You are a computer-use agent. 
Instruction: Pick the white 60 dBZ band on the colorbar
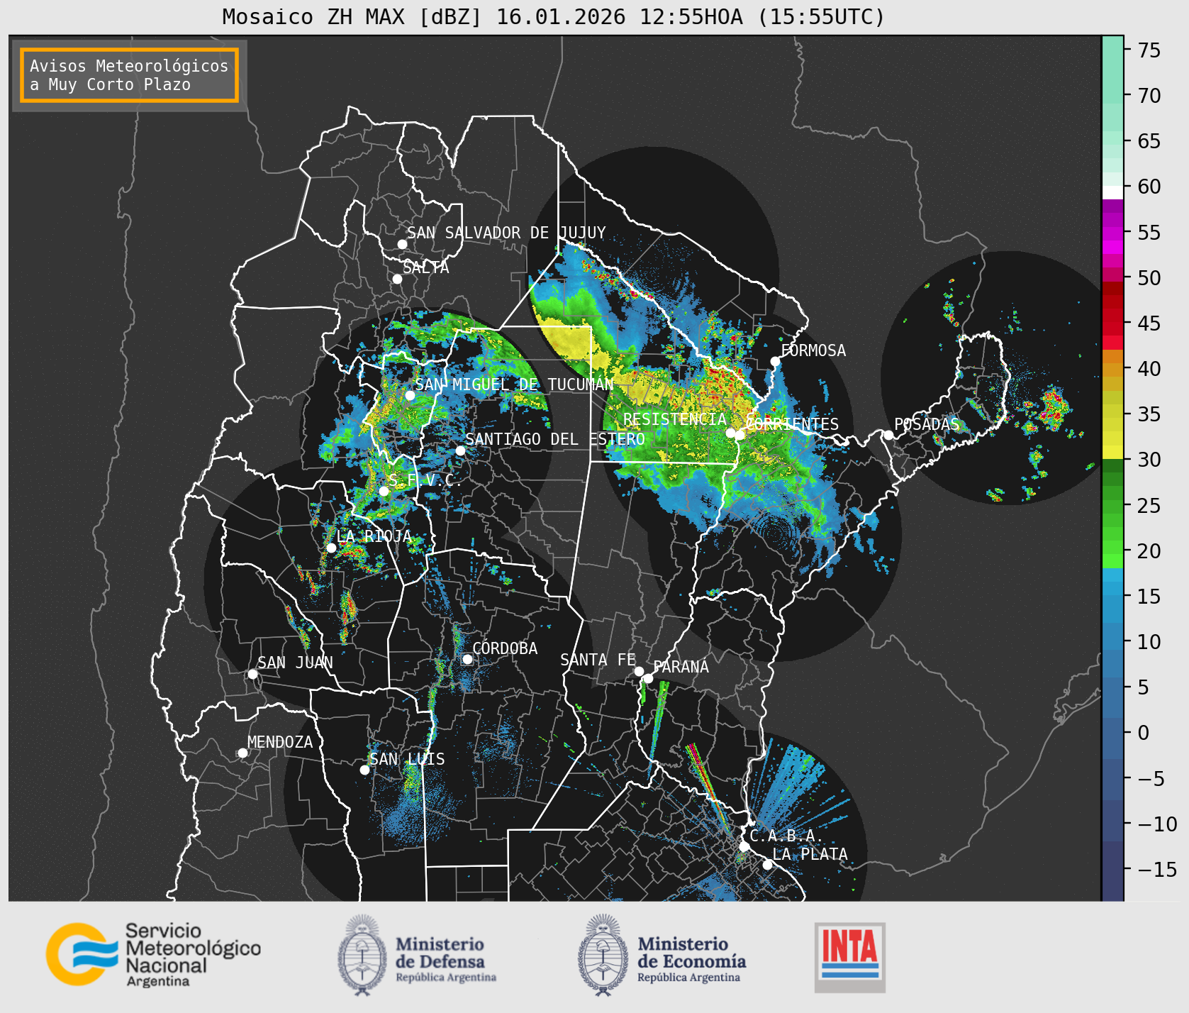click(x=1112, y=192)
